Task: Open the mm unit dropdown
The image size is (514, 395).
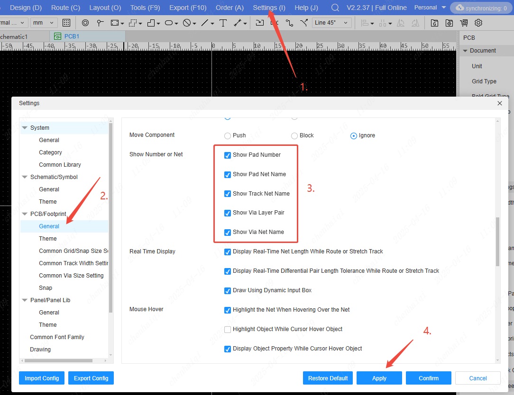Action: (x=44, y=23)
